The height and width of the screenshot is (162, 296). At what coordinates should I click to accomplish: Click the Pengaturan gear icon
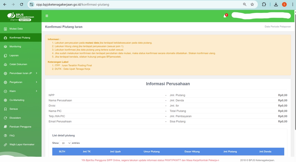[x=6, y=82]
